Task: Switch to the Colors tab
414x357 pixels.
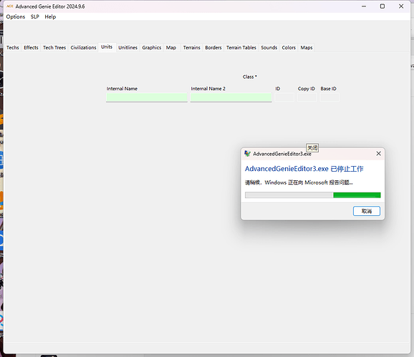Action: (x=289, y=48)
